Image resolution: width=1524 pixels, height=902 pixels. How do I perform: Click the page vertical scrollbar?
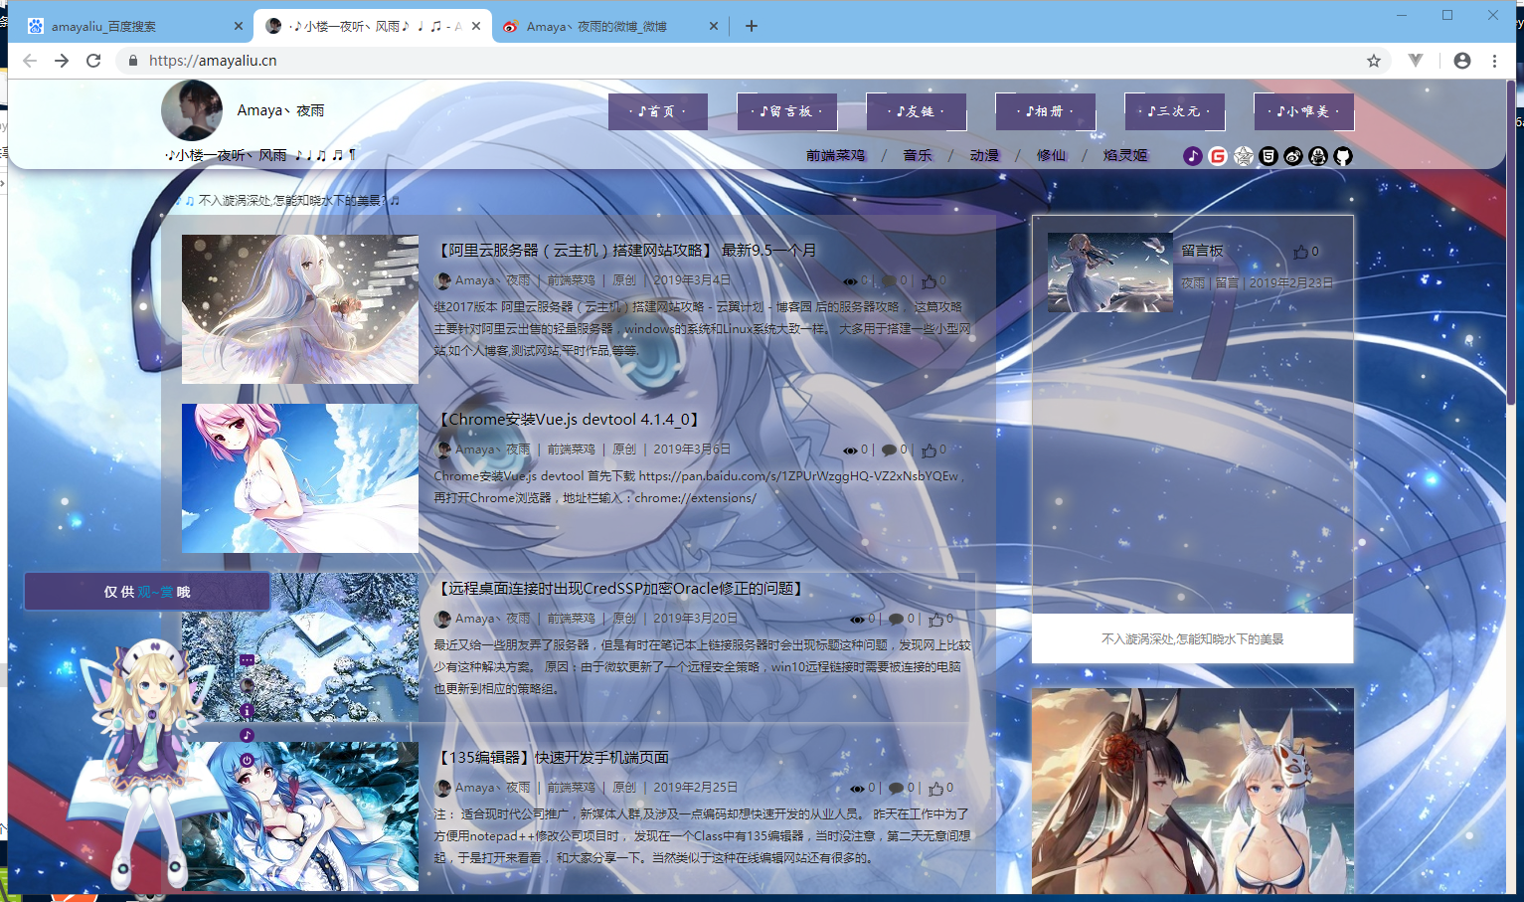tap(1511, 244)
